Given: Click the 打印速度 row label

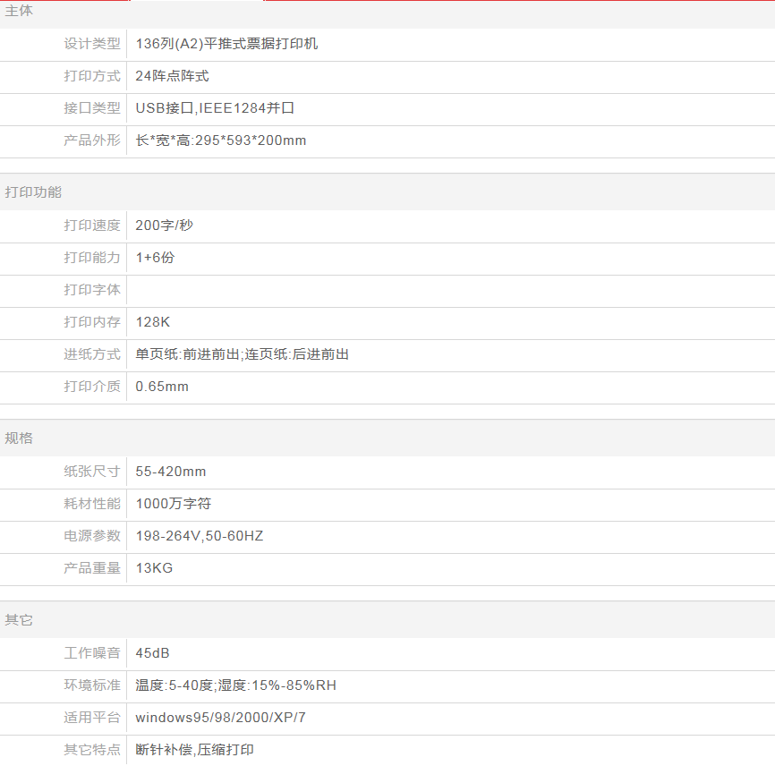Looking at the screenshot, I should click(91, 226).
